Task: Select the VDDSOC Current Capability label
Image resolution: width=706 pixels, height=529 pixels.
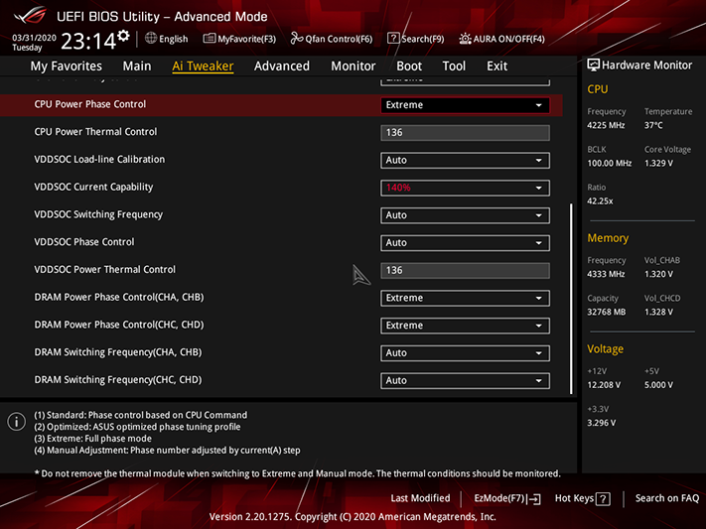Action: [93, 187]
